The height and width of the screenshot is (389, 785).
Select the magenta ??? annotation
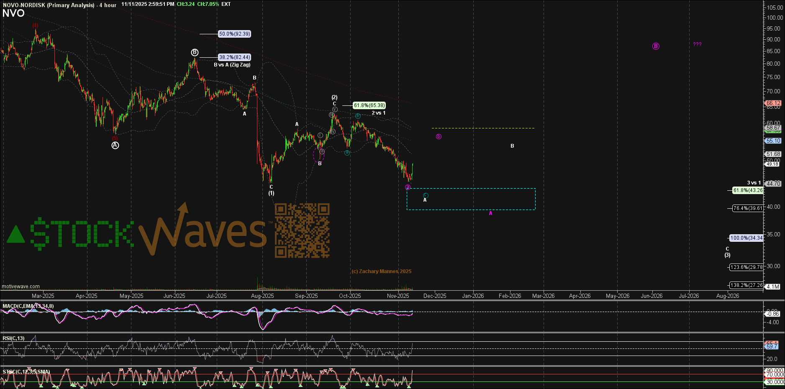(x=697, y=44)
